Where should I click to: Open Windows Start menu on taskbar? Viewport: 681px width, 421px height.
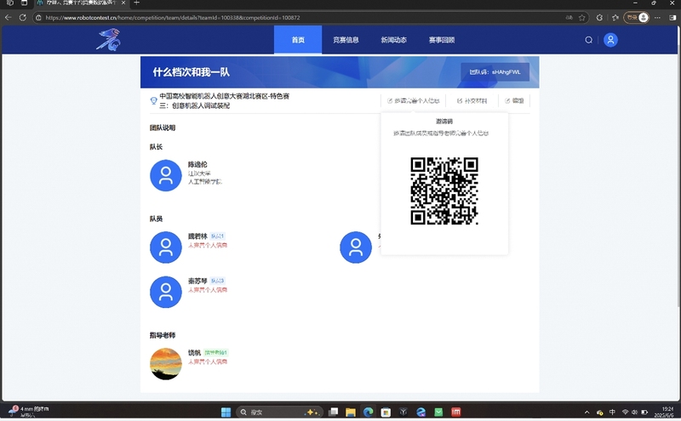pyautogui.click(x=226, y=412)
